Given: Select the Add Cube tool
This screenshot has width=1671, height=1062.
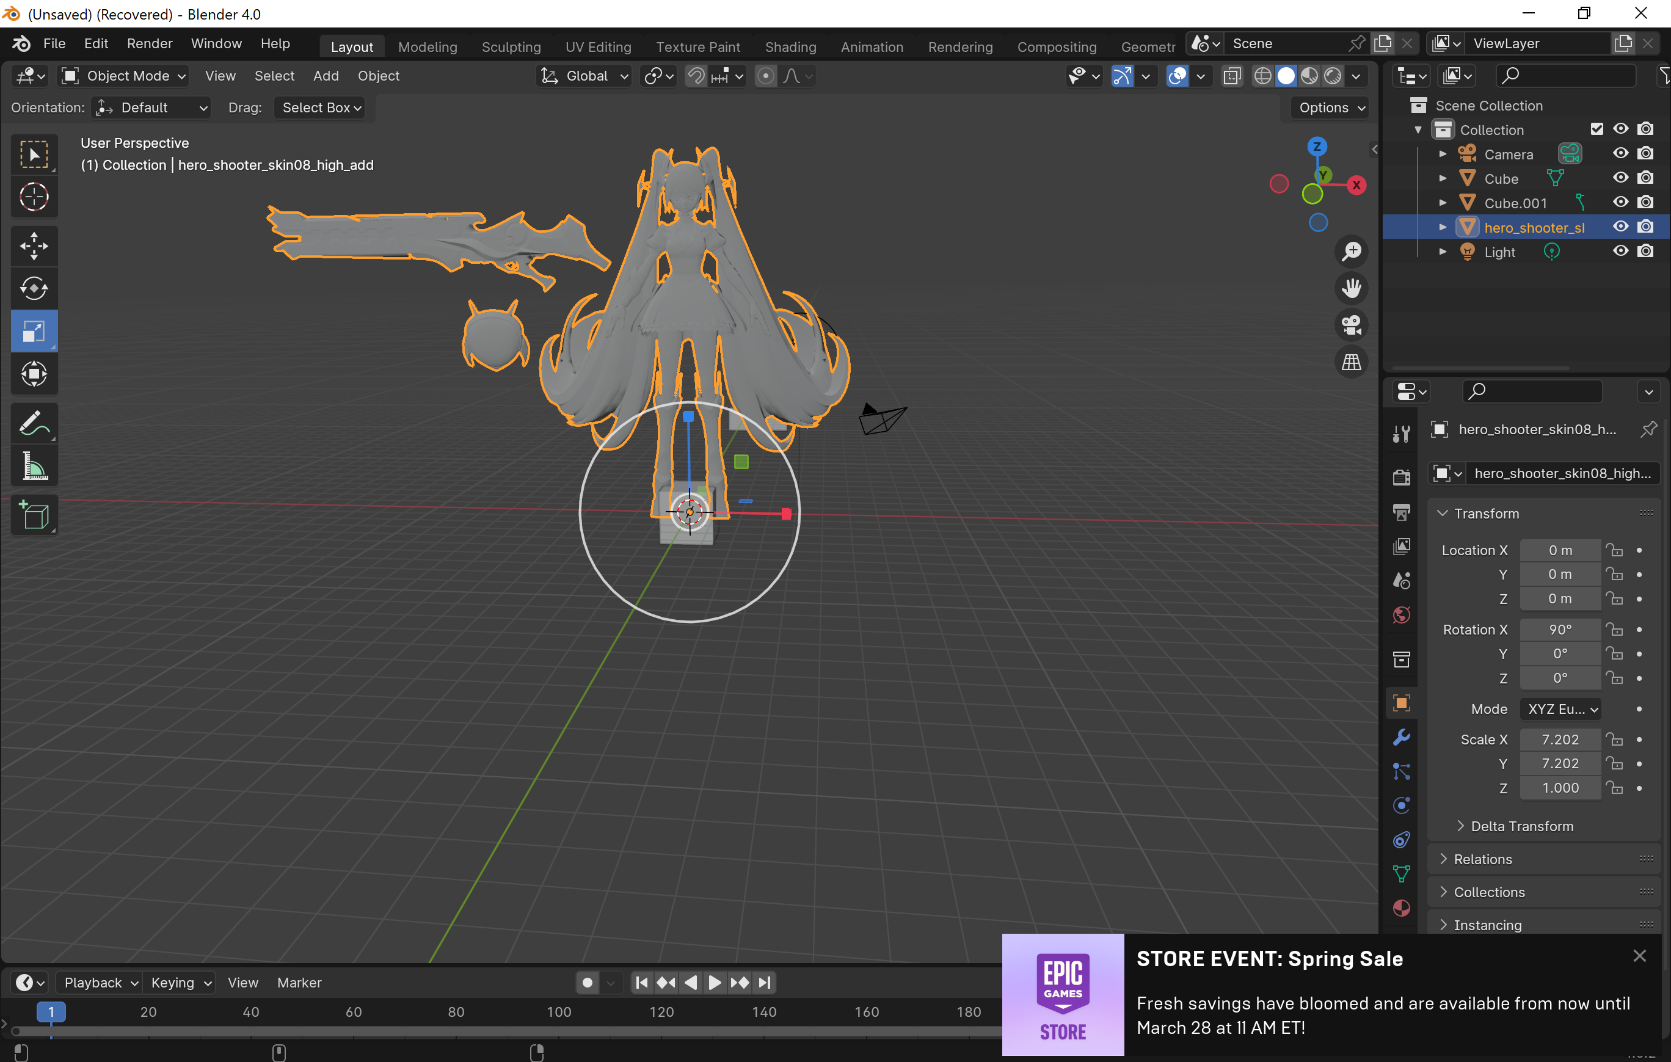Looking at the screenshot, I should coord(34,515).
